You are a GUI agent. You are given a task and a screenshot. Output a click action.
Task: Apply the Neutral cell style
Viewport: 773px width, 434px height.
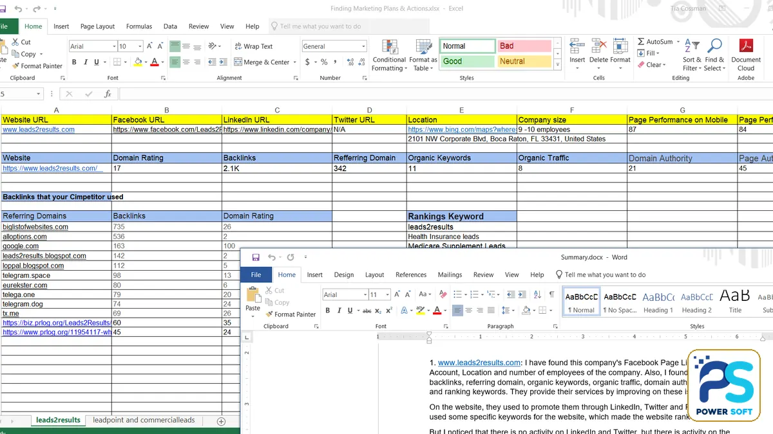tap(524, 62)
